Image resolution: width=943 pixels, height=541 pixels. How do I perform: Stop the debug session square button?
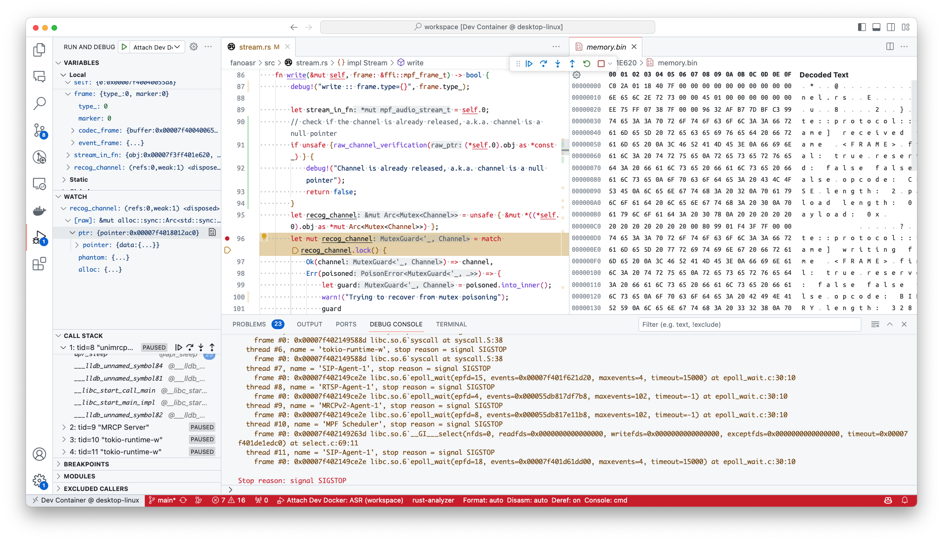point(601,64)
